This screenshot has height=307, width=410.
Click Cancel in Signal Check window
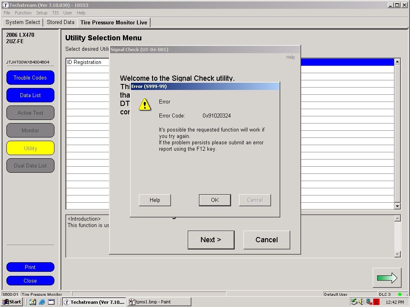267,240
